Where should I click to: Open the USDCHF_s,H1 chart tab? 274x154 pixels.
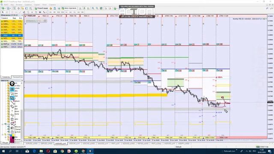pyautogui.click(x=74, y=144)
